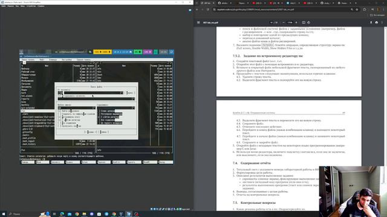Download the PDF using the download icon

pyautogui.click(x=371, y=22)
